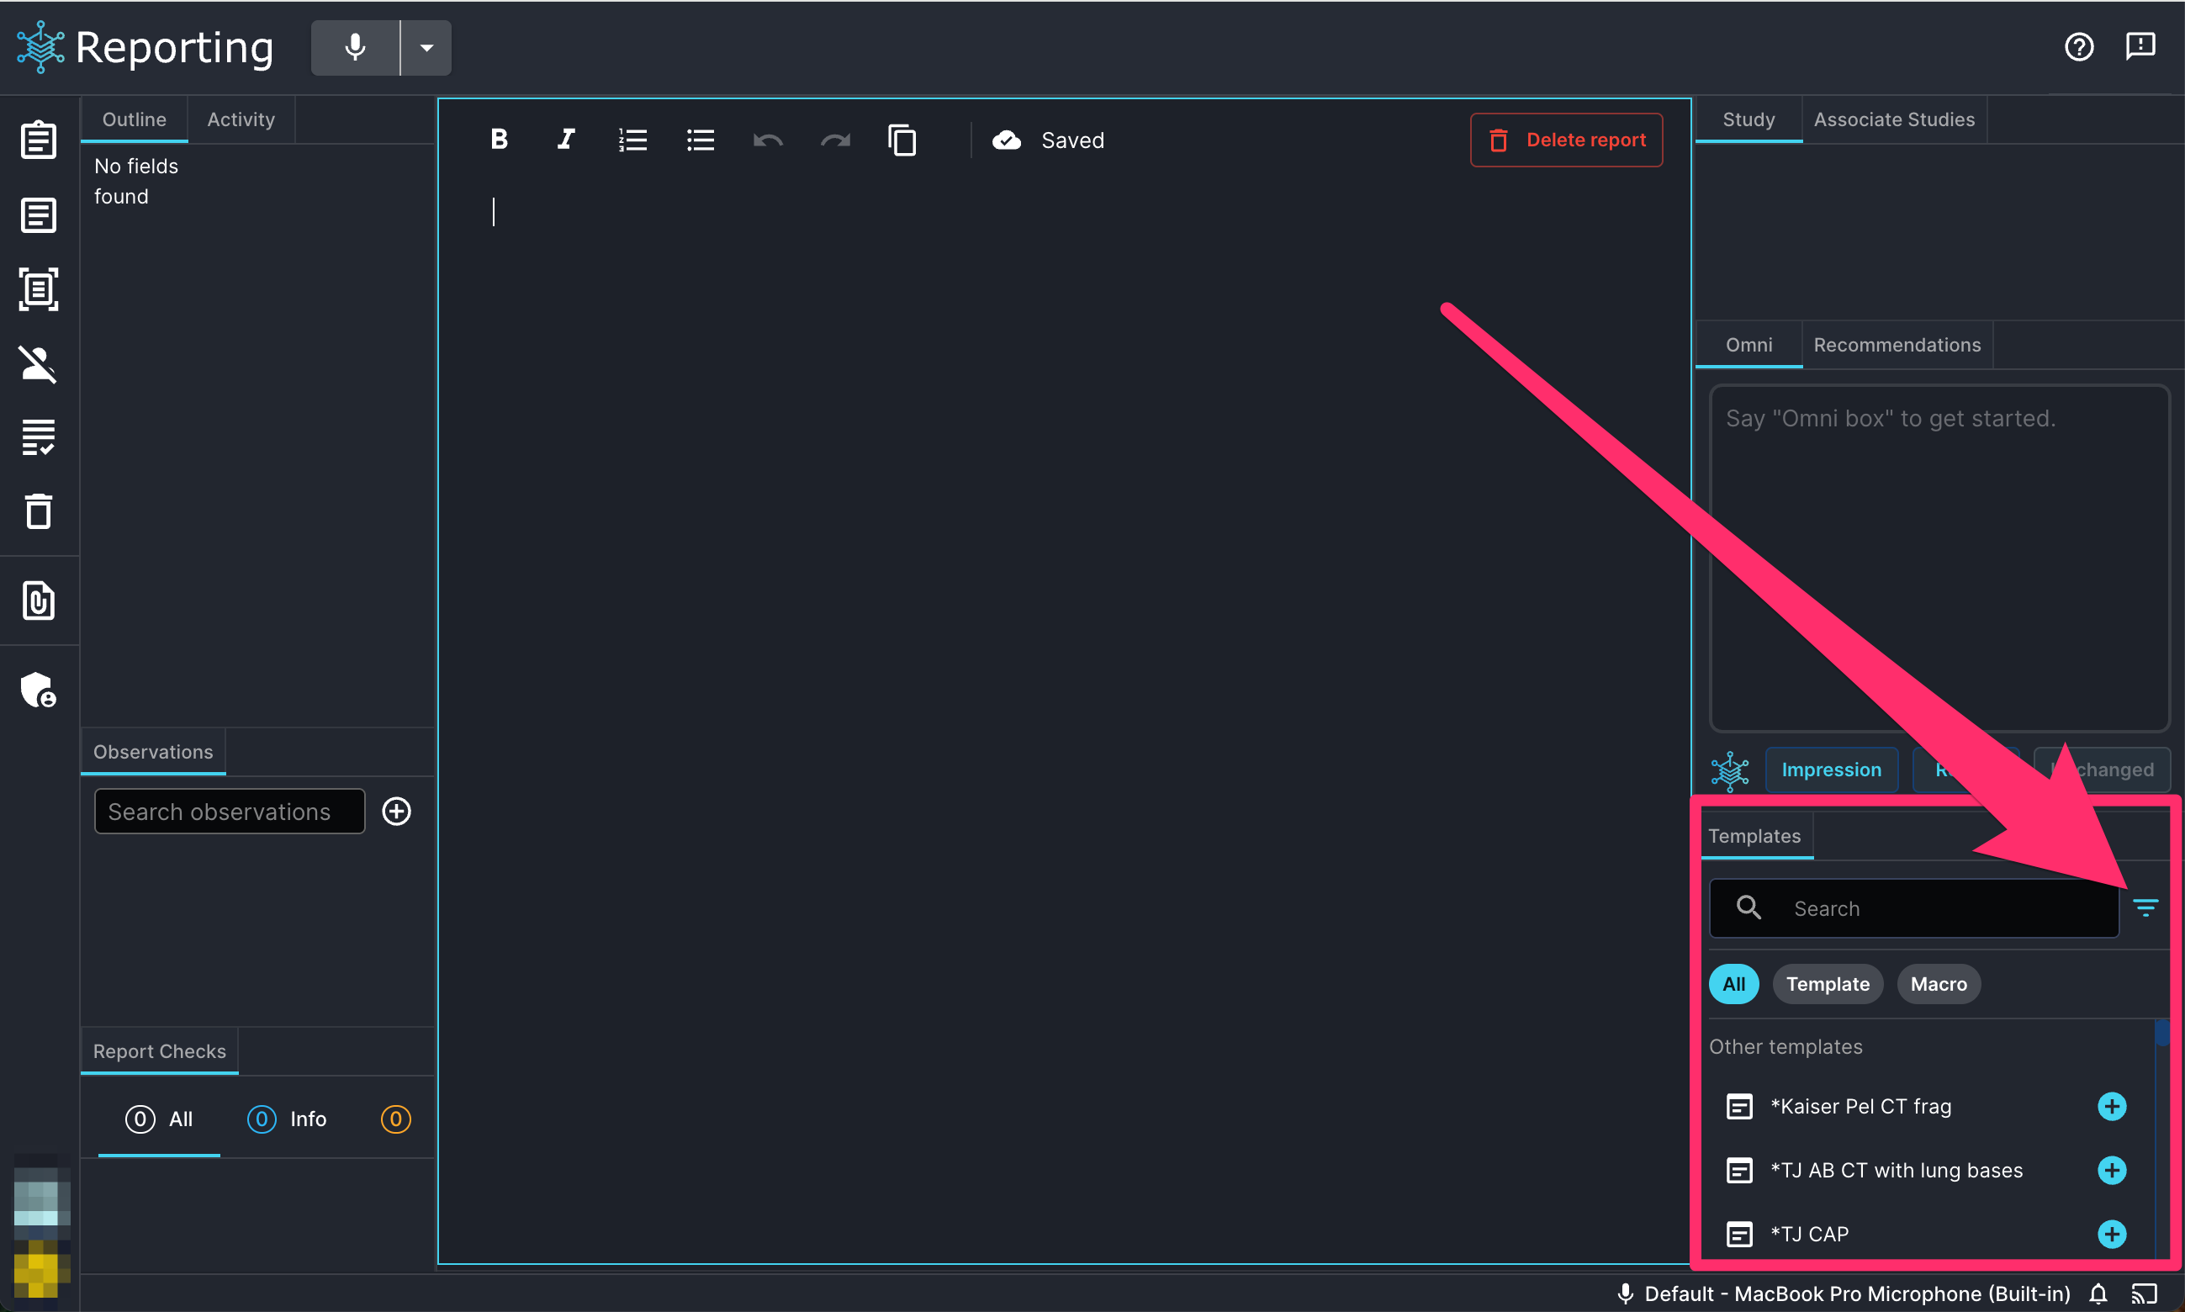Screen dimensions: 2185x1312
Task: Click the templates Search field
Action: (1913, 908)
